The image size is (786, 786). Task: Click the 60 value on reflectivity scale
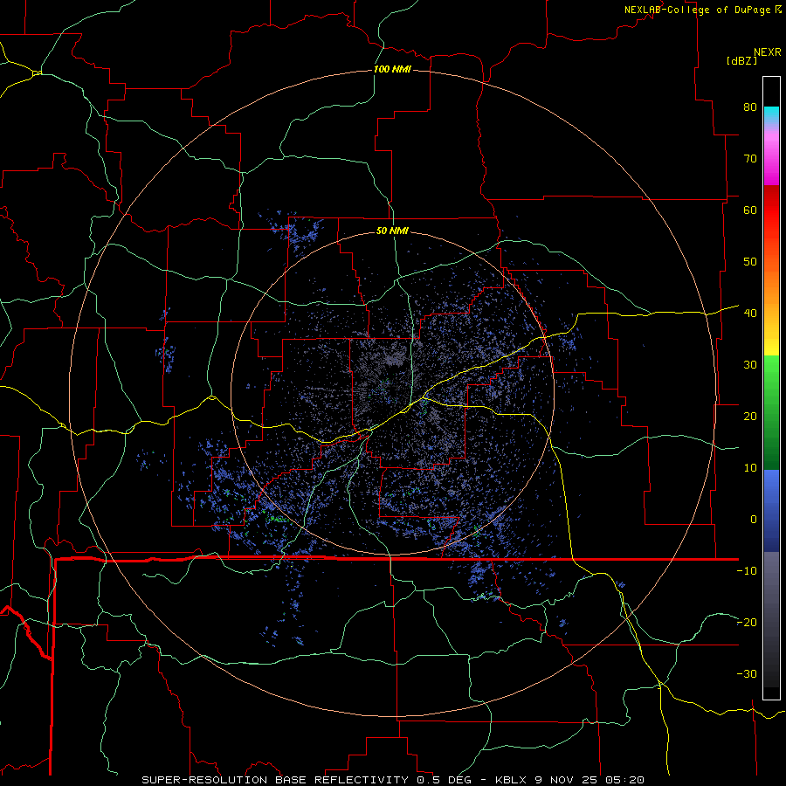[750, 210]
